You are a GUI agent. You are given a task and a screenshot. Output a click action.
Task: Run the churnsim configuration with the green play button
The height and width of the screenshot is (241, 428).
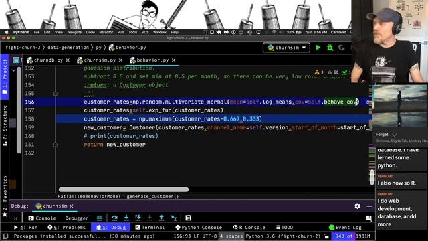(318, 48)
